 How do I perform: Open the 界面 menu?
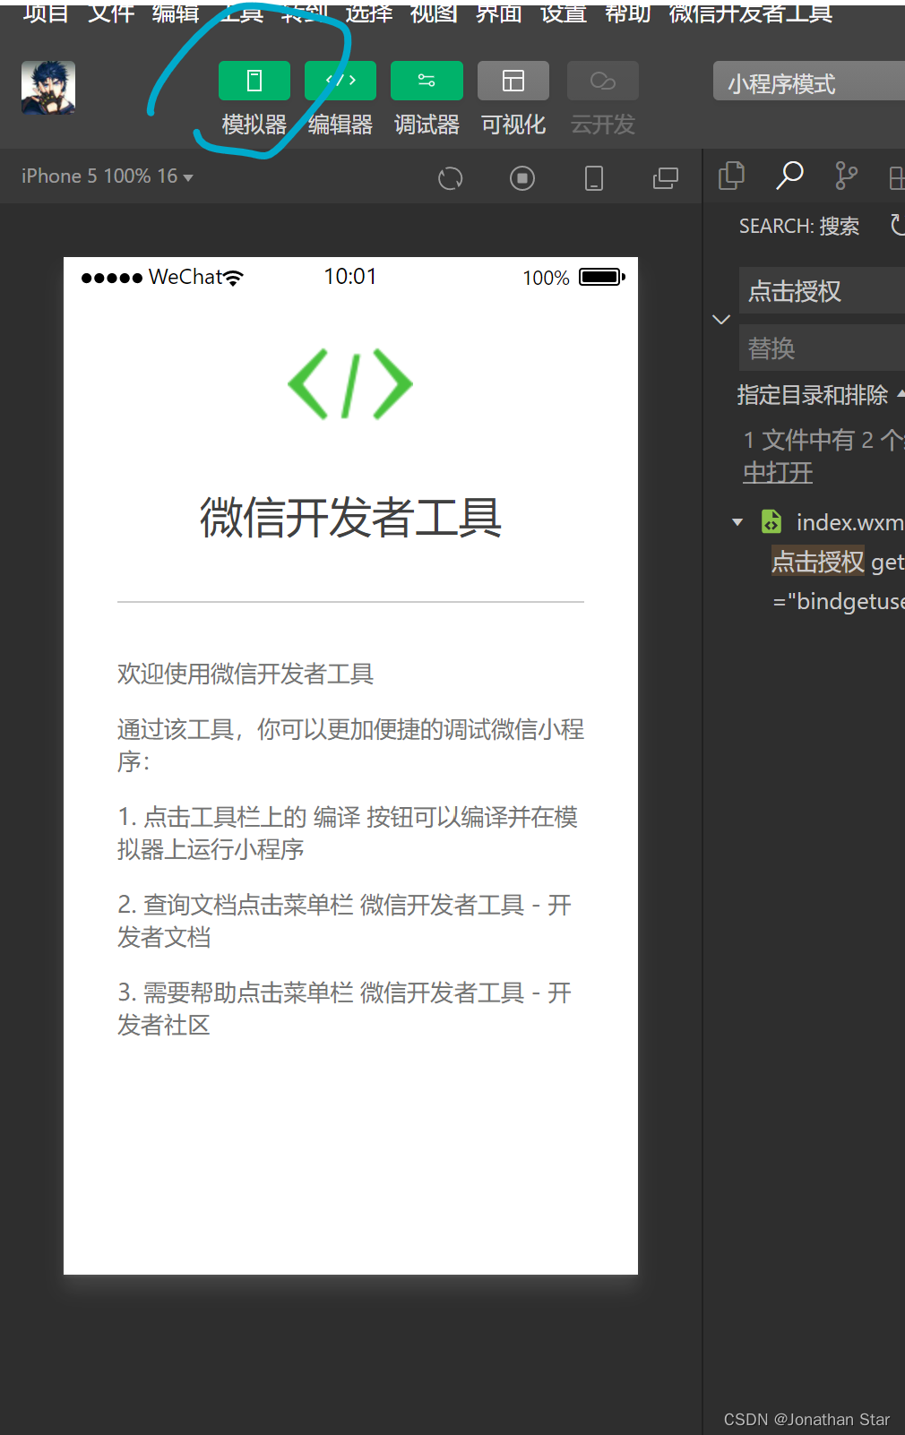point(498,13)
